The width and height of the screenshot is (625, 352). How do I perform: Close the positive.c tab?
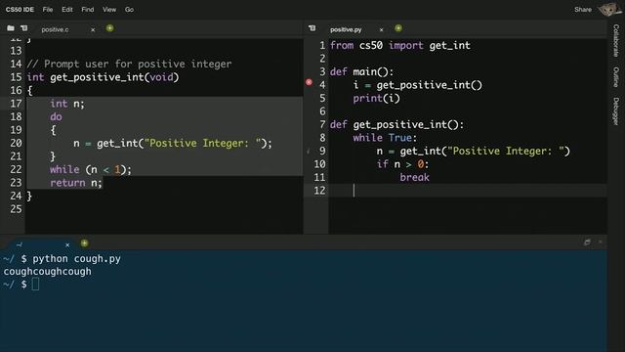click(93, 30)
